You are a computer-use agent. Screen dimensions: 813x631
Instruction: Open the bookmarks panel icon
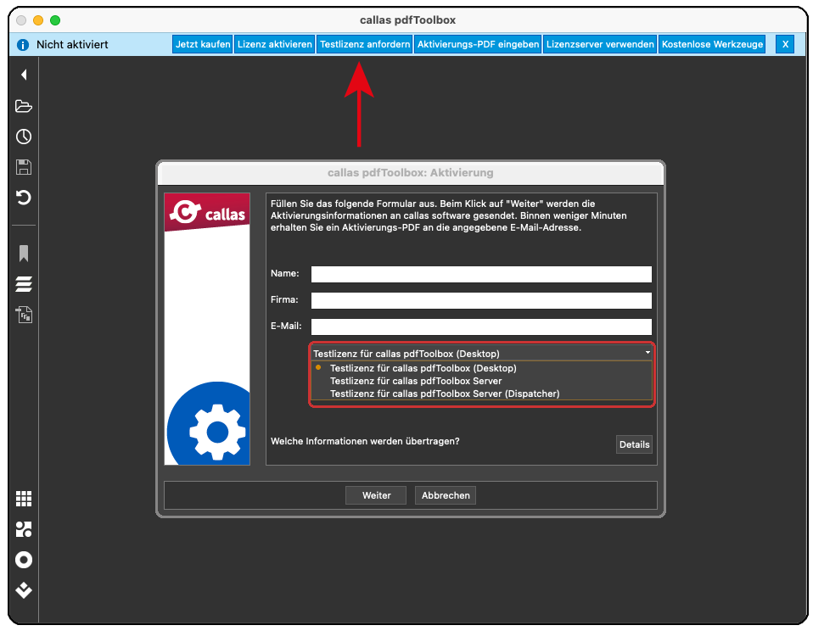point(24,253)
